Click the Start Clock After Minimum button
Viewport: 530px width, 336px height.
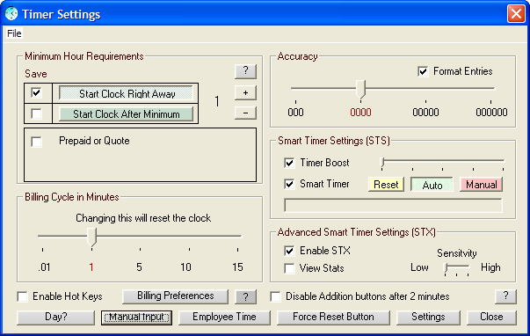click(x=126, y=114)
